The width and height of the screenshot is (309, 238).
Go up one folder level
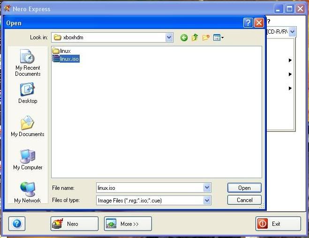[195, 38]
